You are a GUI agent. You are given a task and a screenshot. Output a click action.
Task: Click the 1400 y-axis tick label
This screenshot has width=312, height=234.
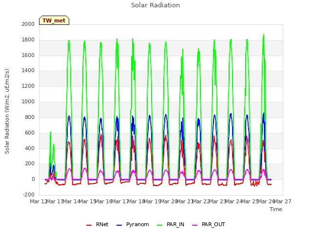28,70
